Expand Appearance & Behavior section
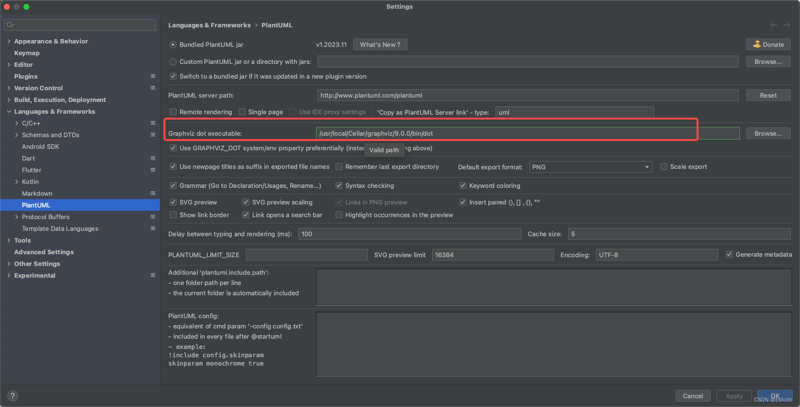 9,41
